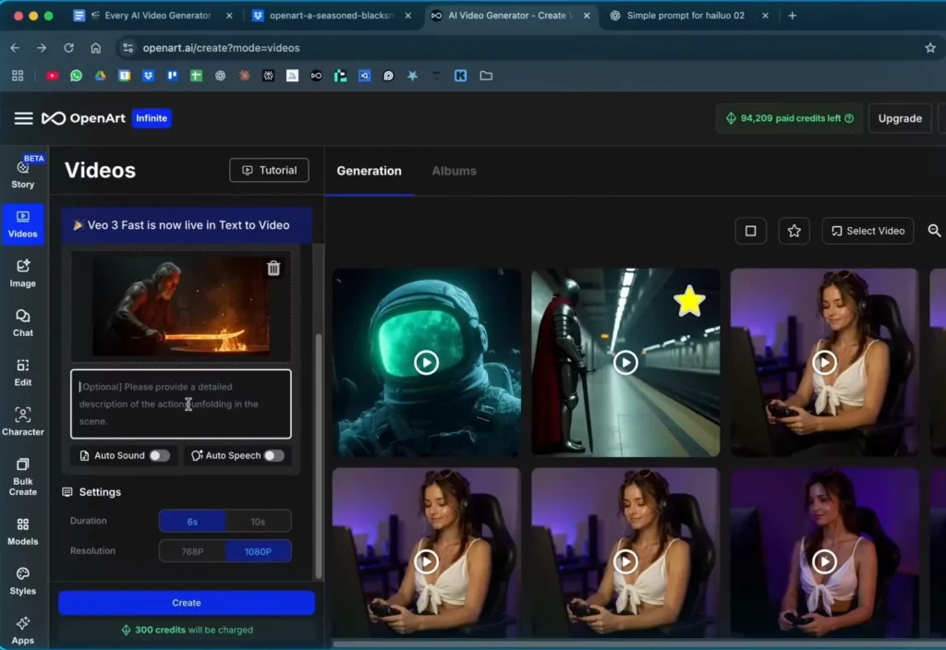Click the Upgrade button
Image resolution: width=946 pixels, height=650 pixels.
coord(899,118)
